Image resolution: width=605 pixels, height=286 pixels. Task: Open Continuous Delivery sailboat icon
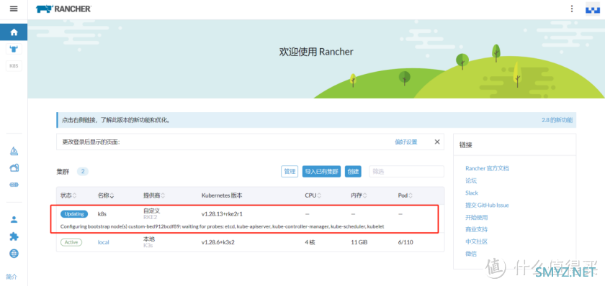(x=14, y=152)
